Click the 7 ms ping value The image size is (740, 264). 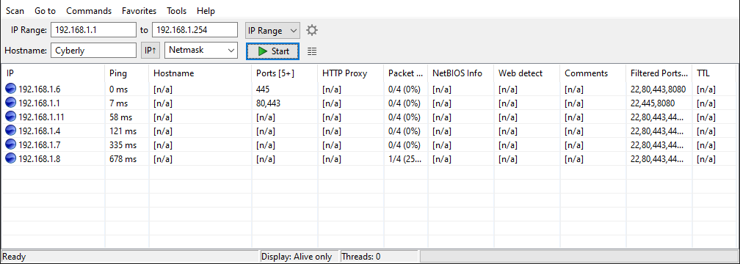point(118,103)
